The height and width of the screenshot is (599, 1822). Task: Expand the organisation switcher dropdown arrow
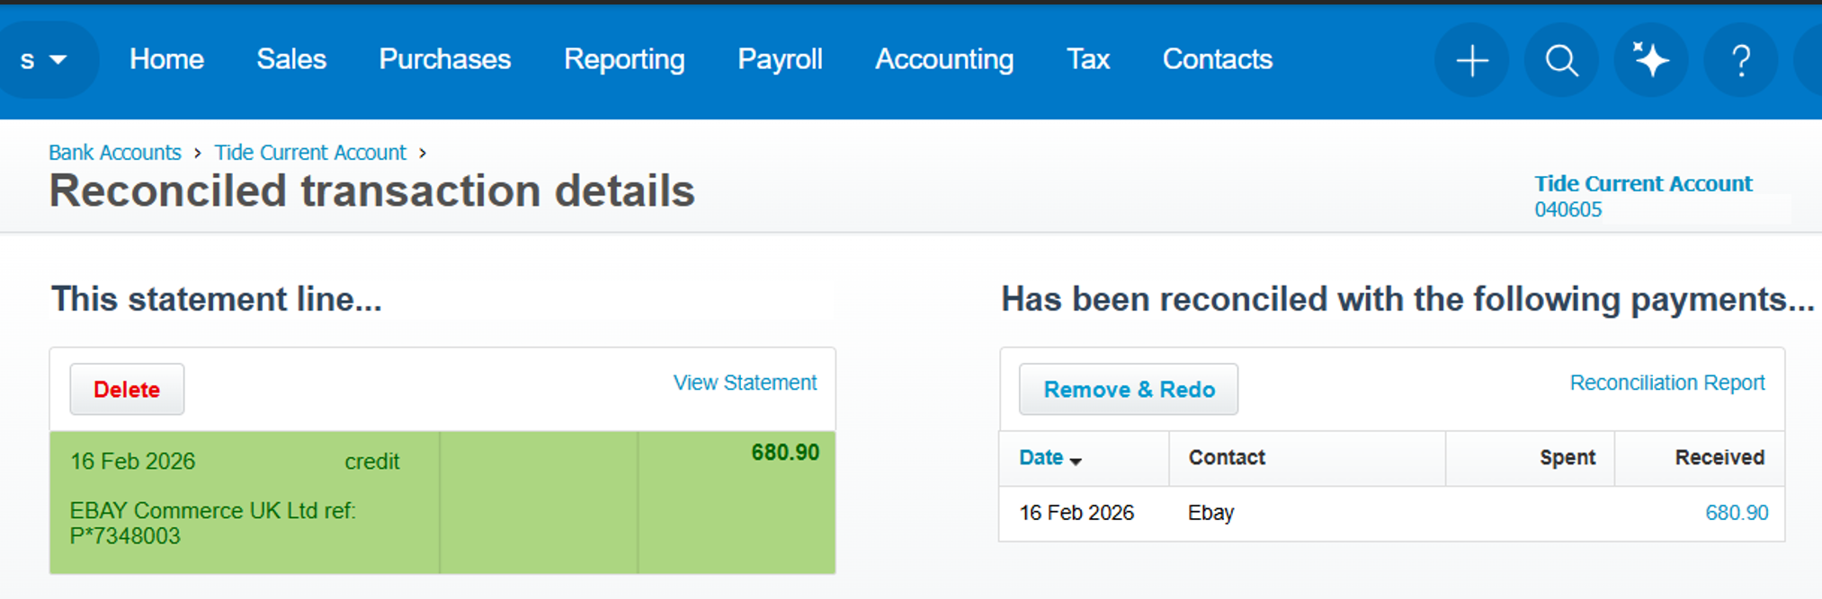(58, 60)
